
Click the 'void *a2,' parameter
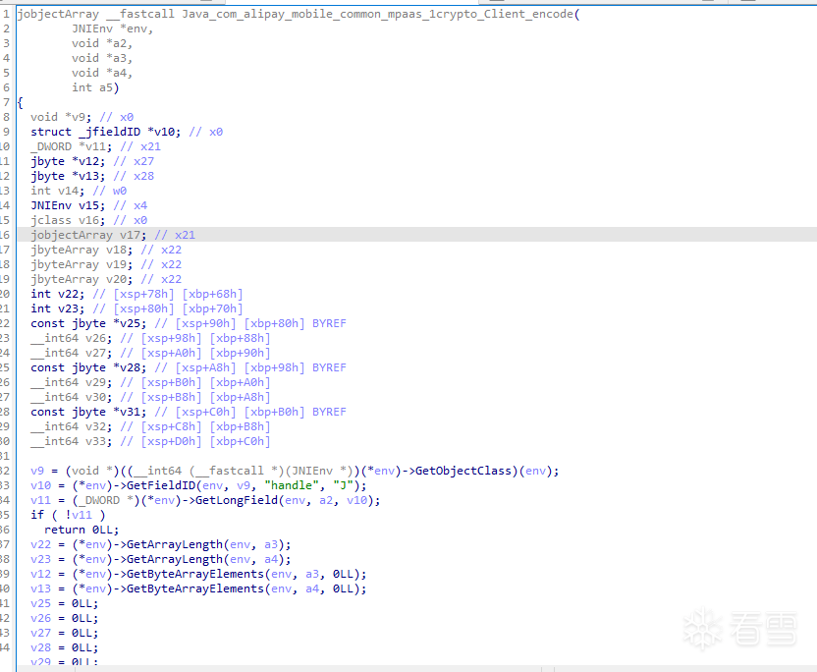tap(102, 43)
